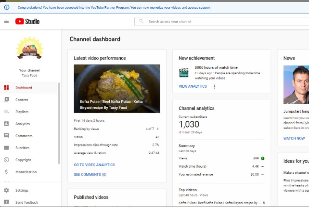Open the Dashboard menu item
Viewport: 309px width, 207px height.
point(29,88)
